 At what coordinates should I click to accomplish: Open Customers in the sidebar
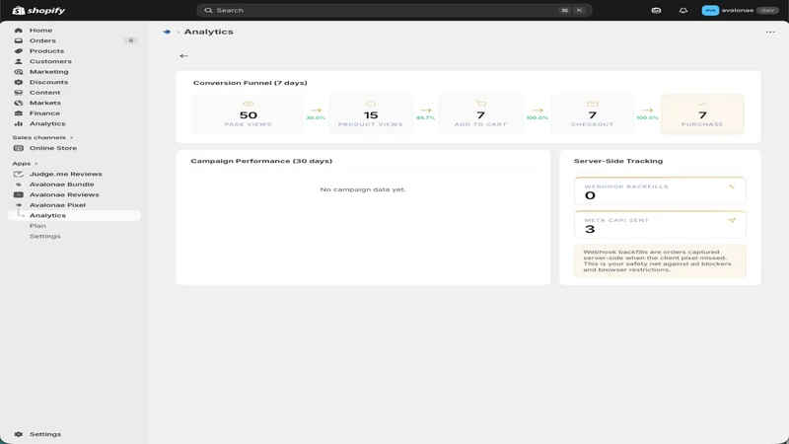click(50, 61)
